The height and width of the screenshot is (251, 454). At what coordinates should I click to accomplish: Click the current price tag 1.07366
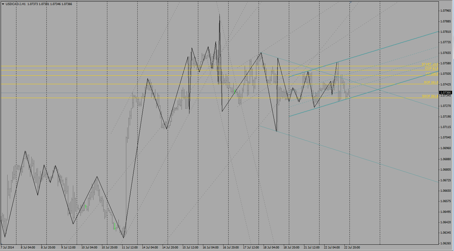pyautogui.click(x=446, y=93)
